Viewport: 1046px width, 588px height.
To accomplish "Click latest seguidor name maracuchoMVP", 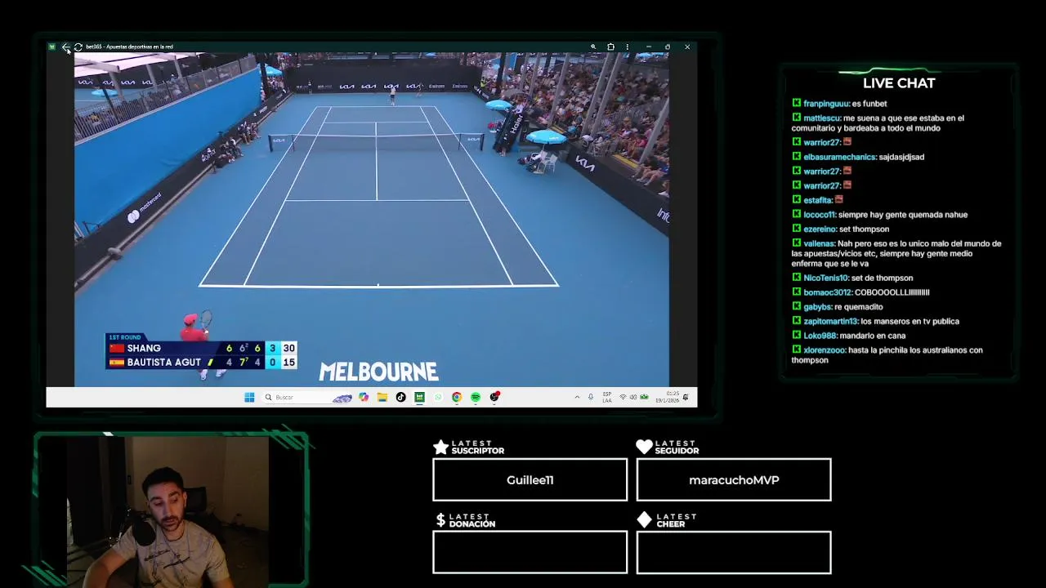I will point(734,480).
